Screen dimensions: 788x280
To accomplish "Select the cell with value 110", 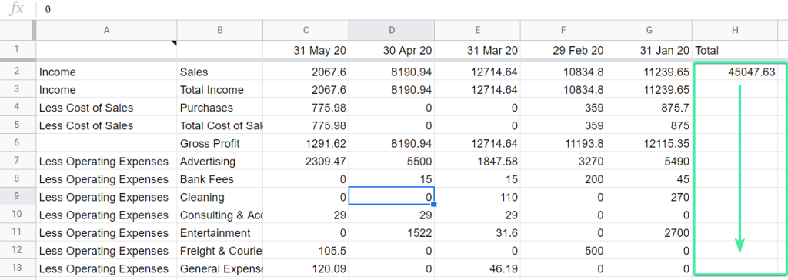I will 477,197.
